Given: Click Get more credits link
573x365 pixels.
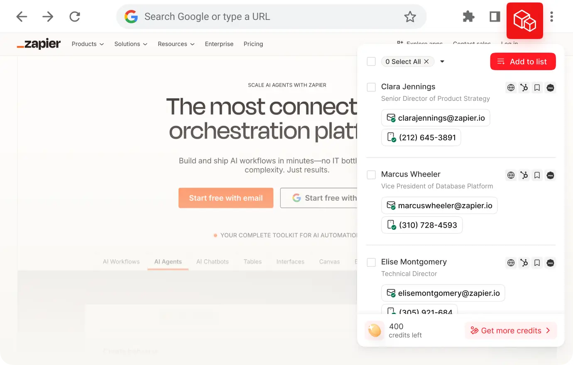Looking at the screenshot, I should click(x=511, y=331).
